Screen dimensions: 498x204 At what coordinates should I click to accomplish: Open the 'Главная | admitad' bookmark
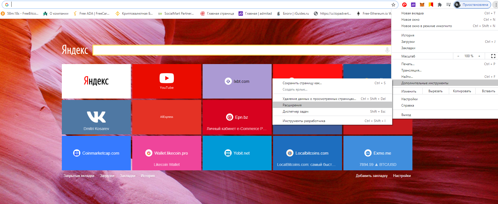pos(255,14)
